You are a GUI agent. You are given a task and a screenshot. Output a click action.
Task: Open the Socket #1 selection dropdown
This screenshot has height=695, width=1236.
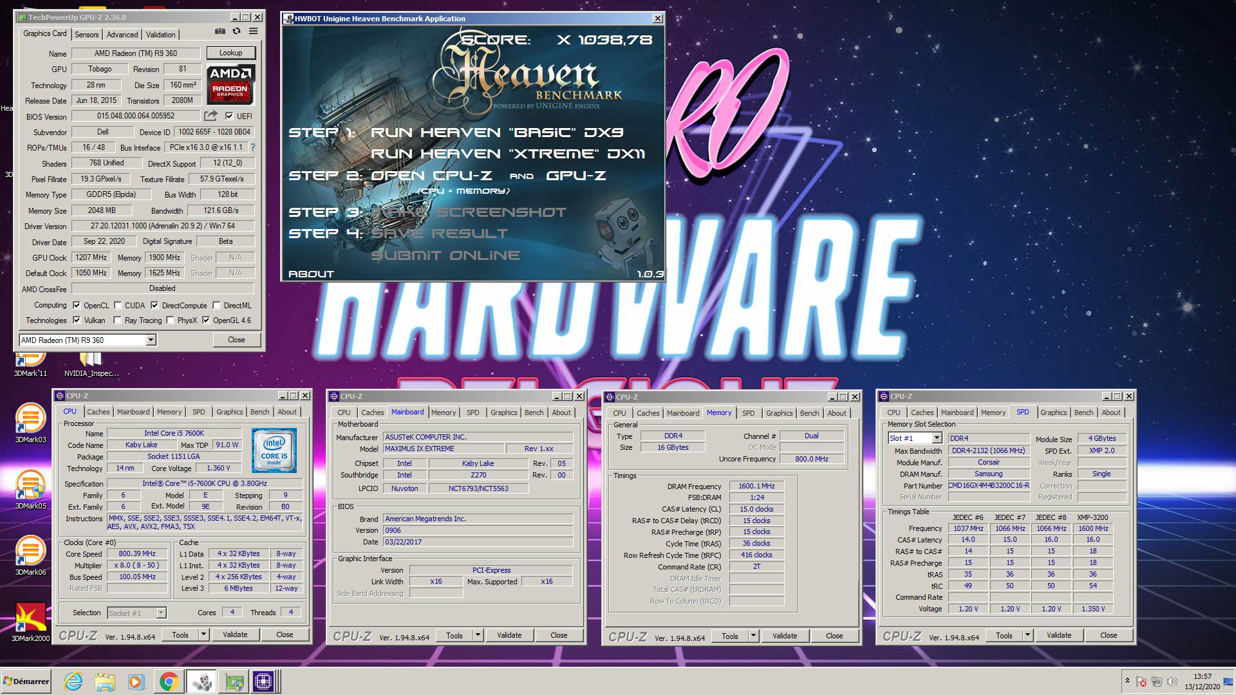[x=161, y=613]
